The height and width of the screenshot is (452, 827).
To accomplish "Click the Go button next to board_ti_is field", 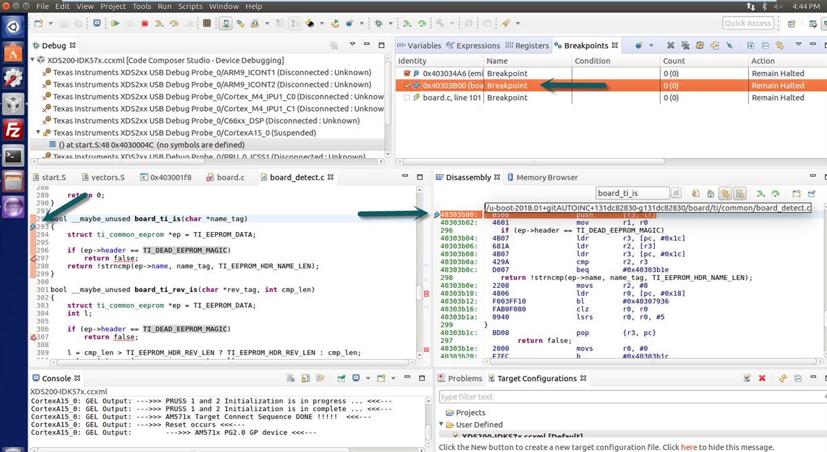I will pyautogui.click(x=676, y=194).
